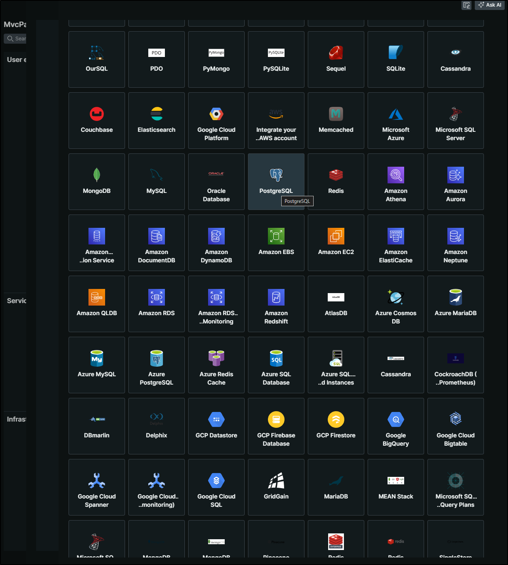The image size is (508, 565).
Task: Pick the PyMongo integration tile
Action: 216,59
